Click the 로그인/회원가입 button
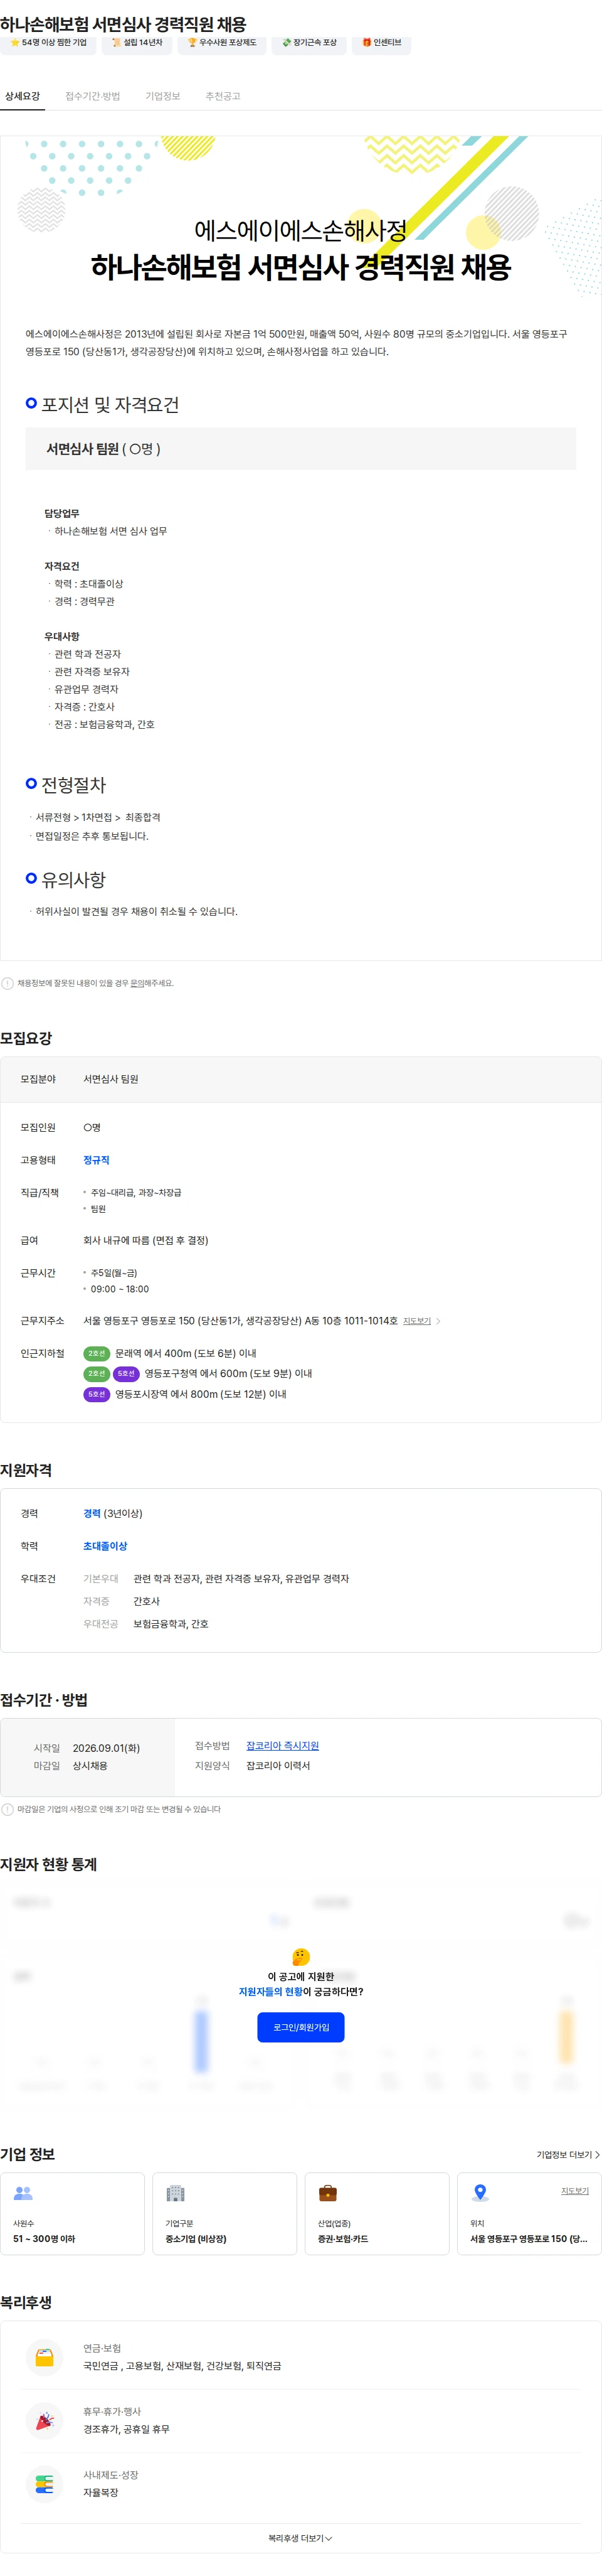 [300, 2027]
